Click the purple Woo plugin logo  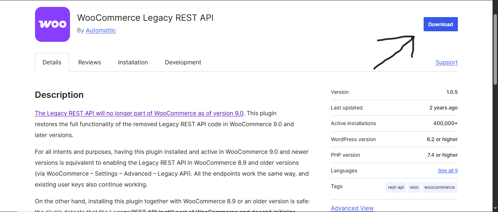click(x=52, y=24)
